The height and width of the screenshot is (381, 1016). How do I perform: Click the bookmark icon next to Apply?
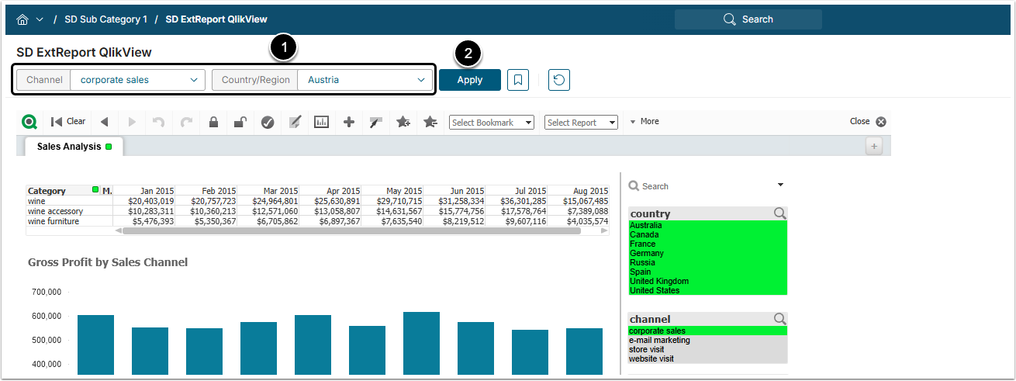(518, 80)
